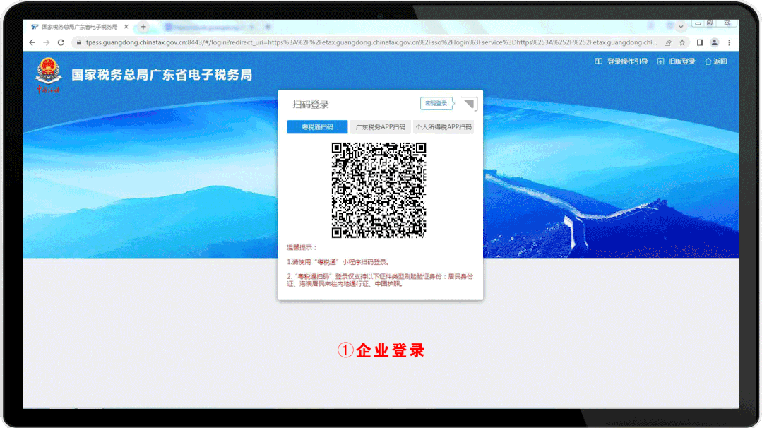
Task: Click the corner login-mode switch icon
Action: coord(469,104)
